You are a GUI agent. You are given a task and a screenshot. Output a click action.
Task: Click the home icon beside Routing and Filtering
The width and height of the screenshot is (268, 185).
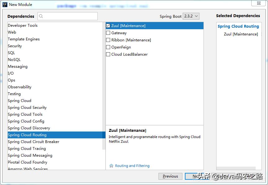pos(111,166)
